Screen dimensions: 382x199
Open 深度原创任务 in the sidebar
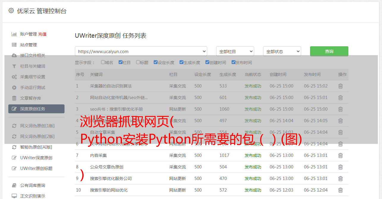coord(36,109)
